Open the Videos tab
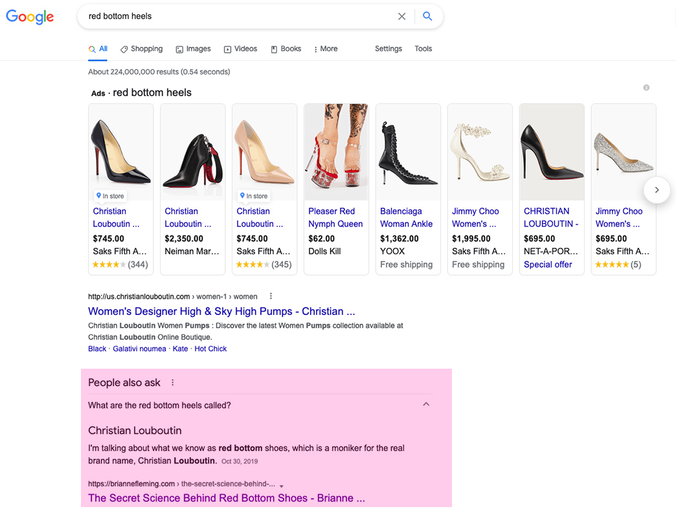676x511 pixels. pos(240,49)
